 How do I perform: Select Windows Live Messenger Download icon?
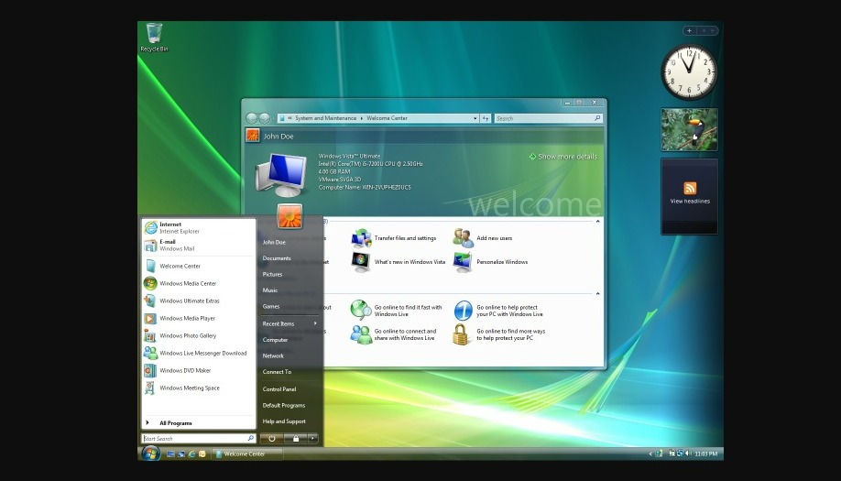point(150,353)
